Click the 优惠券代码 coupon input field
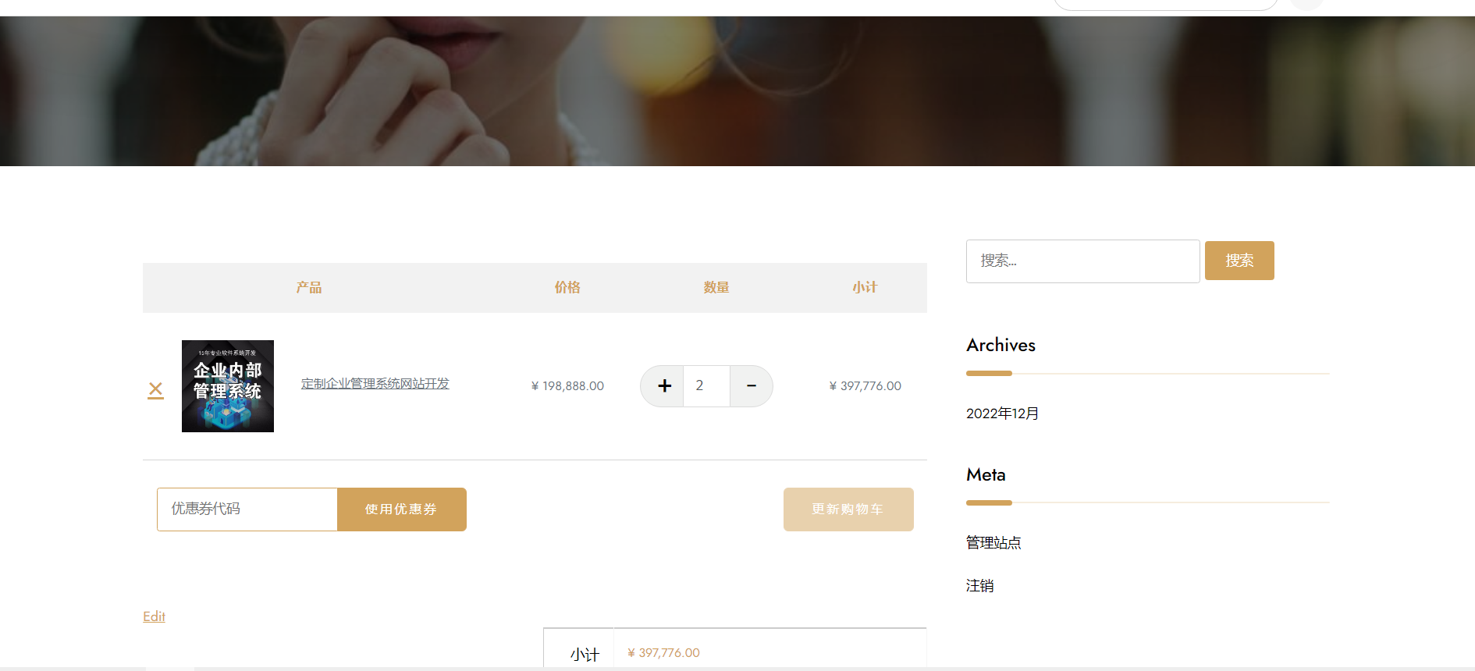The height and width of the screenshot is (671, 1475). click(x=247, y=509)
